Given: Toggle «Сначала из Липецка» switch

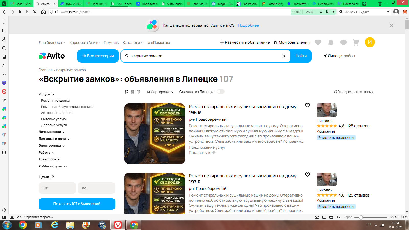Looking at the screenshot, I should (x=221, y=91).
